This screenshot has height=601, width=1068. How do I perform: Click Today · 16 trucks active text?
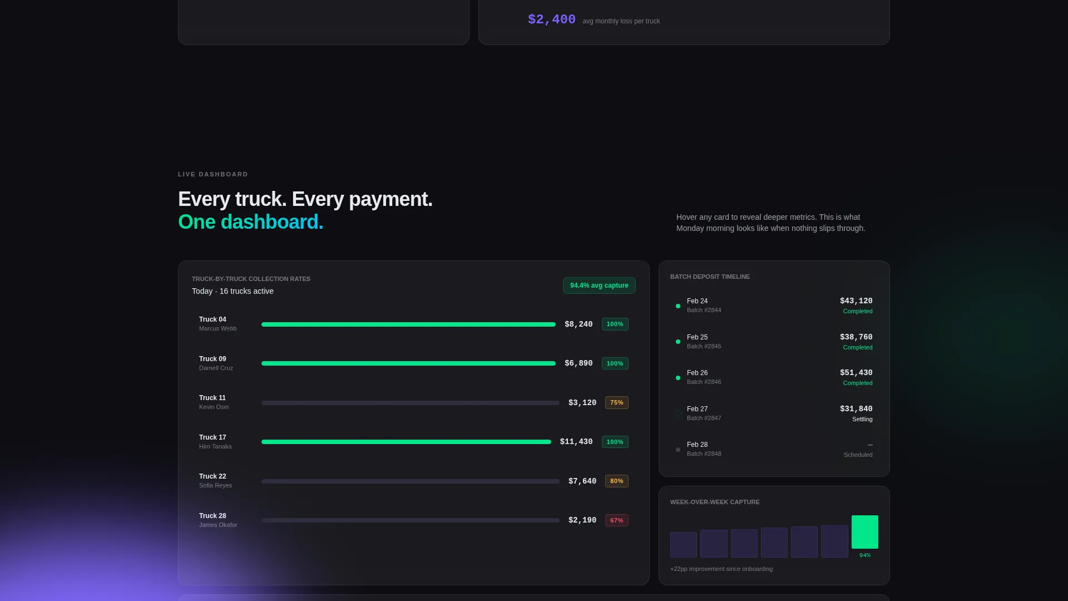point(233,291)
